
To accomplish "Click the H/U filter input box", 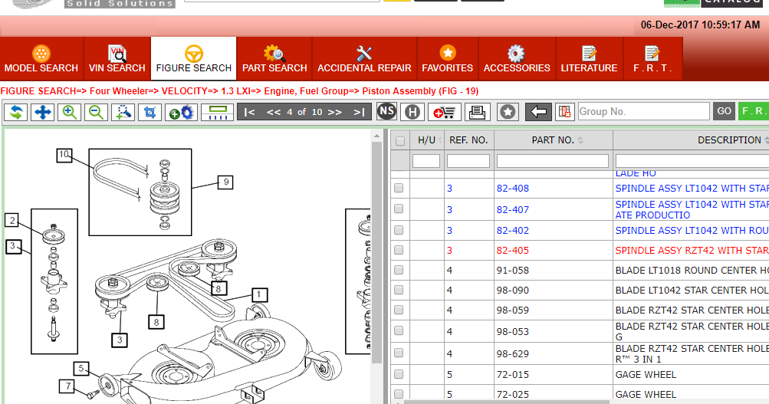I will 426,161.
